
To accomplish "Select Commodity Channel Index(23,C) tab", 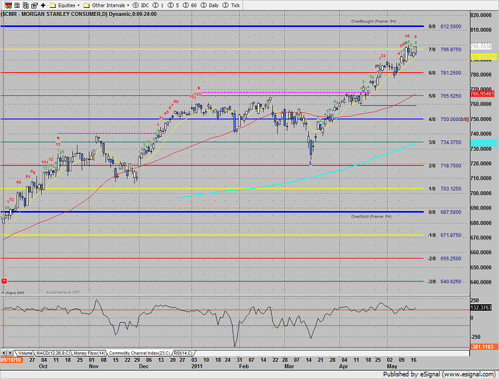I will [140, 353].
